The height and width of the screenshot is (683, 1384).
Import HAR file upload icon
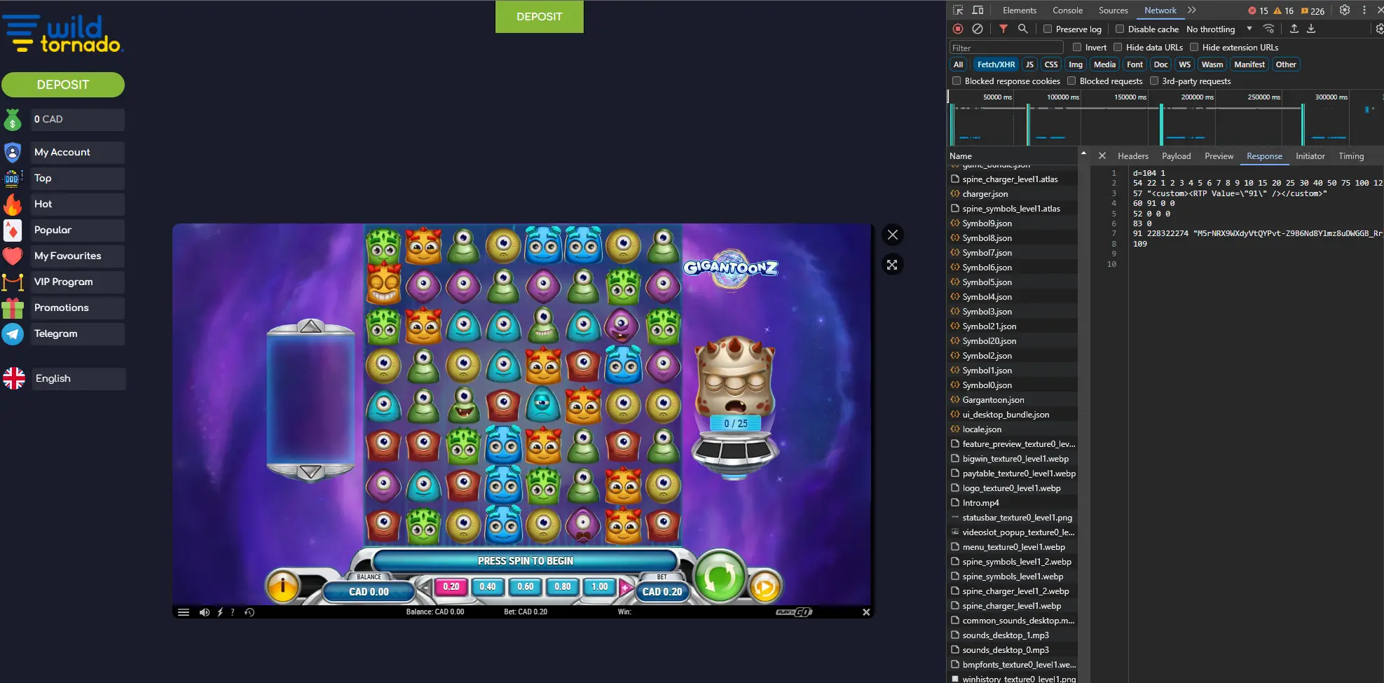[x=1294, y=29]
